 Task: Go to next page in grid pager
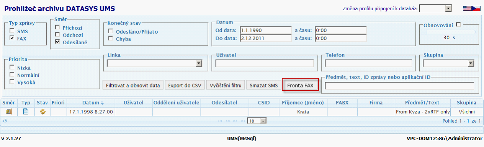point(234,121)
